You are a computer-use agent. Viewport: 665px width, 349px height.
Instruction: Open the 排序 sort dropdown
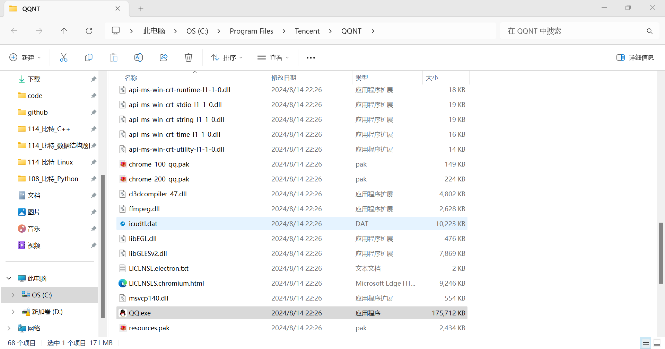227,57
